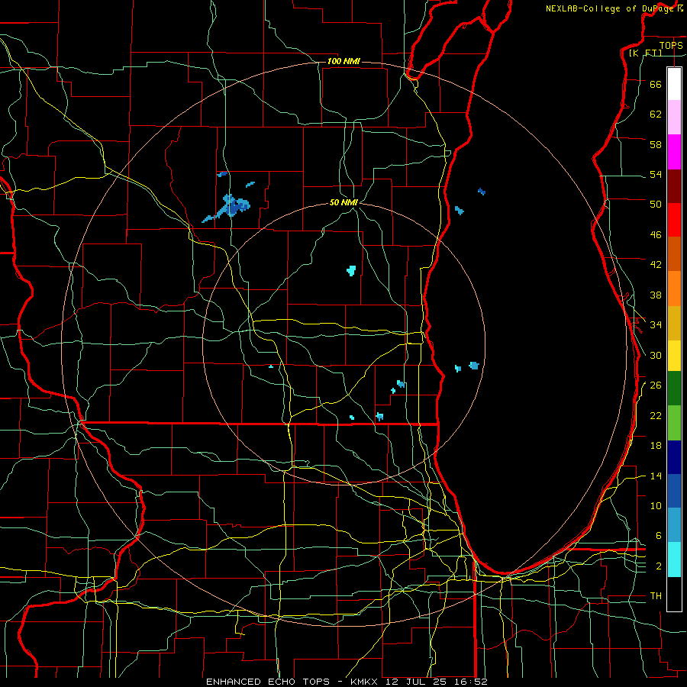
Task: Click the light pink legend swatch
Action: [x=674, y=117]
